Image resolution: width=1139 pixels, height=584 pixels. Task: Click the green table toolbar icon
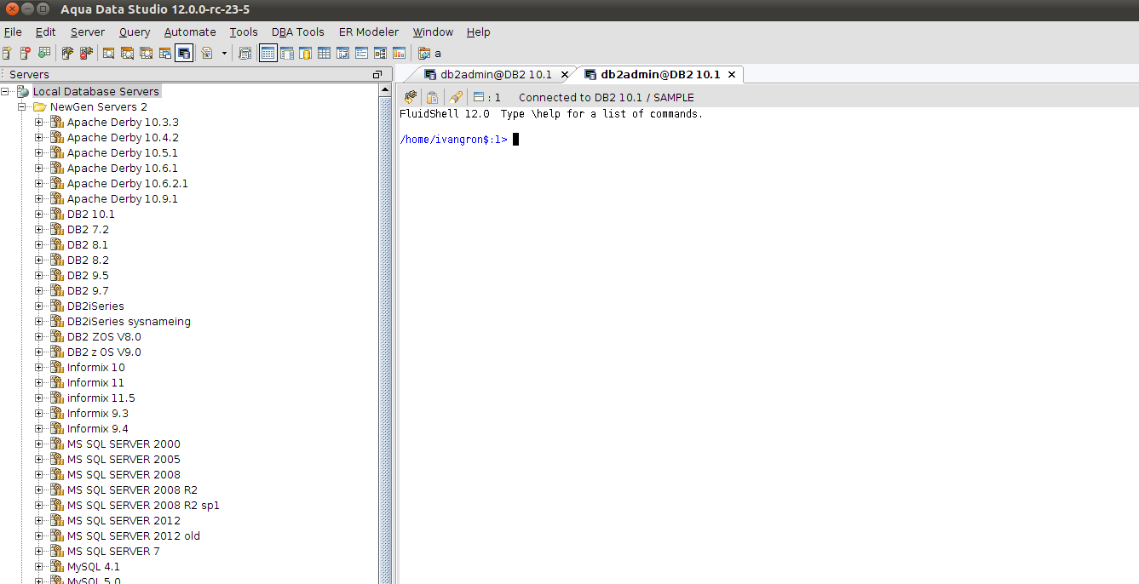pos(44,53)
